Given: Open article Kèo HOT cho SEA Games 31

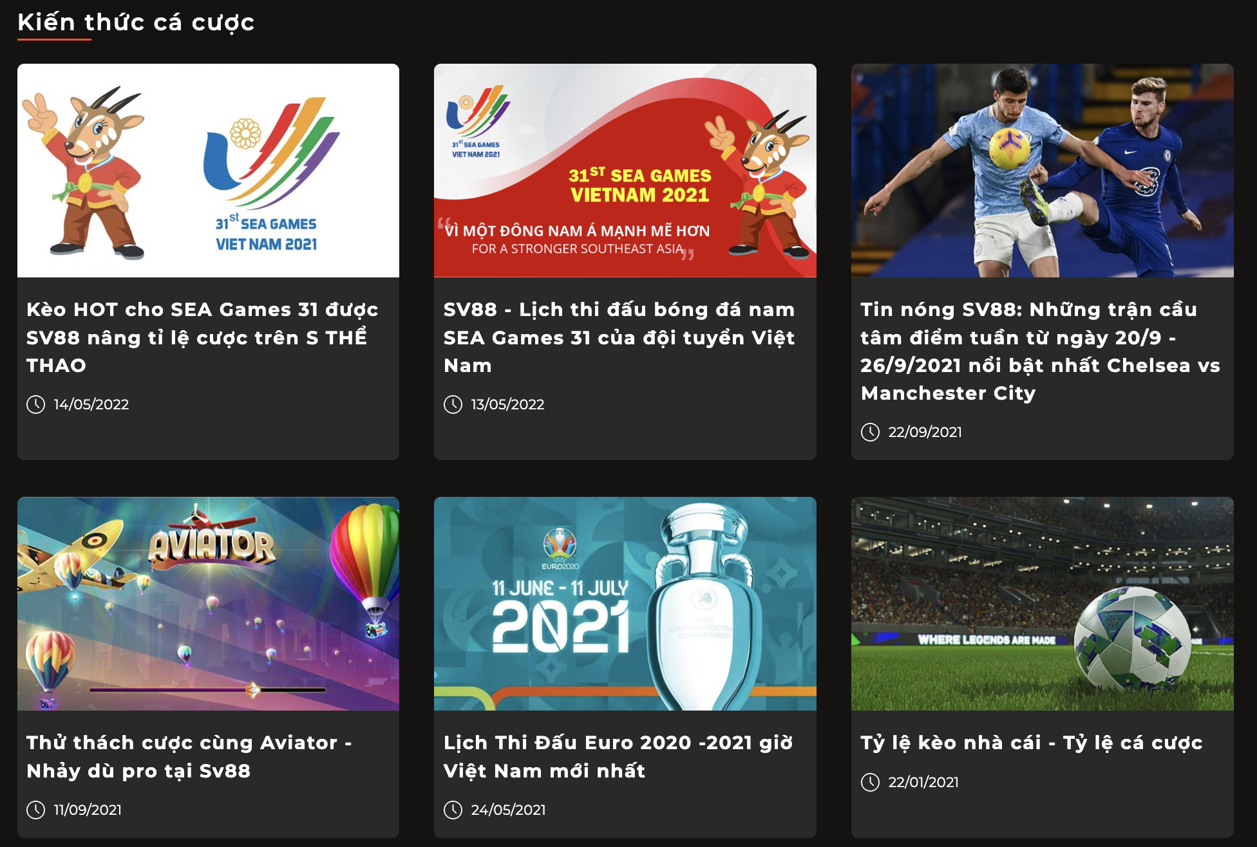Looking at the screenshot, I should pyautogui.click(x=202, y=337).
